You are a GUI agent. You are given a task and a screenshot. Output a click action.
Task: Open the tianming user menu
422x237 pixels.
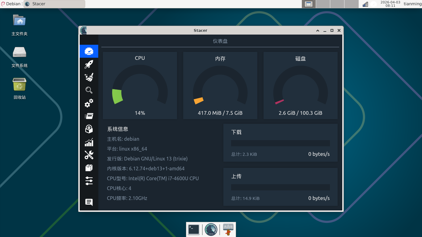pyautogui.click(x=412, y=4)
